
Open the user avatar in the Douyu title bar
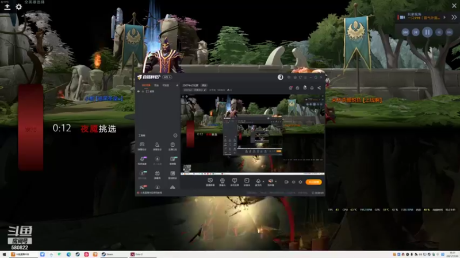(281, 77)
